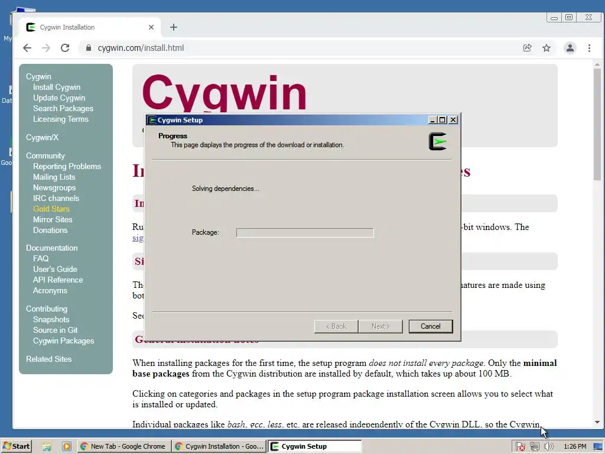Open the Gold Stars link

51,209
